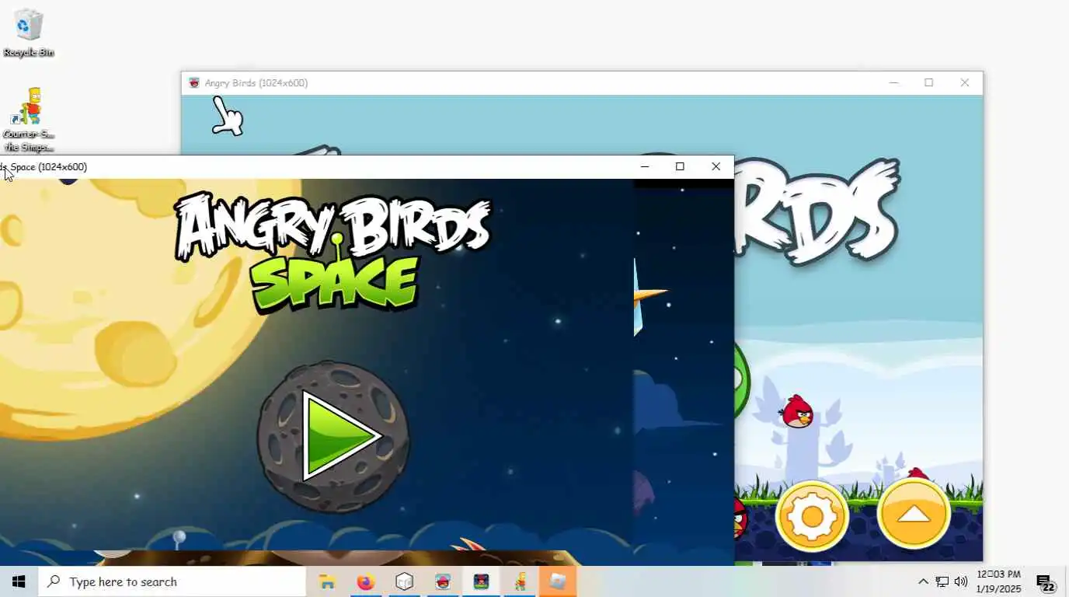Open the volume tray icon
This screenshot has width=1069, height=597.
pyautogui.click(x=961, y=581)
